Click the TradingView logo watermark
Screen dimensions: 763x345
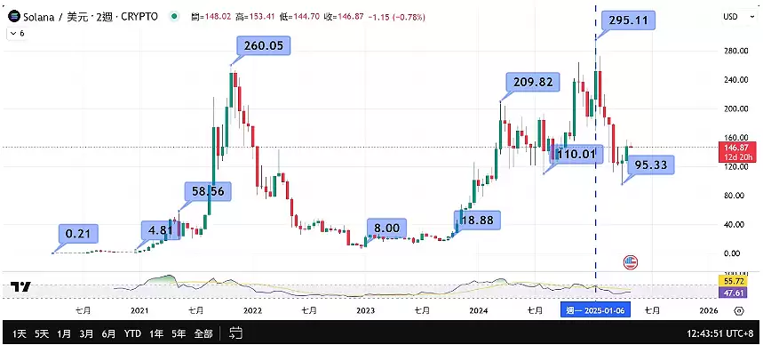coord(21,286)
